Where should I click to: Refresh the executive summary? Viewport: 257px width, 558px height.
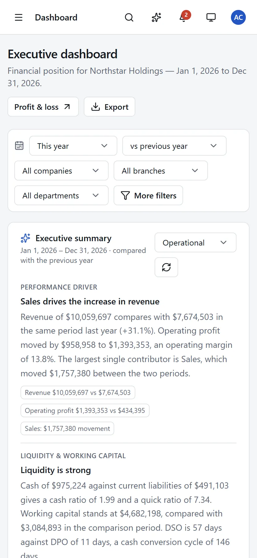(x=166, y=267)
